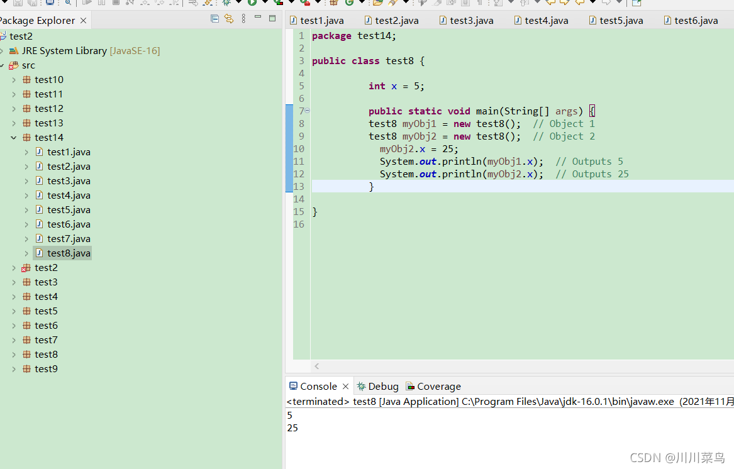Click the test4.java file icon in tree

(x=40, y=195)
